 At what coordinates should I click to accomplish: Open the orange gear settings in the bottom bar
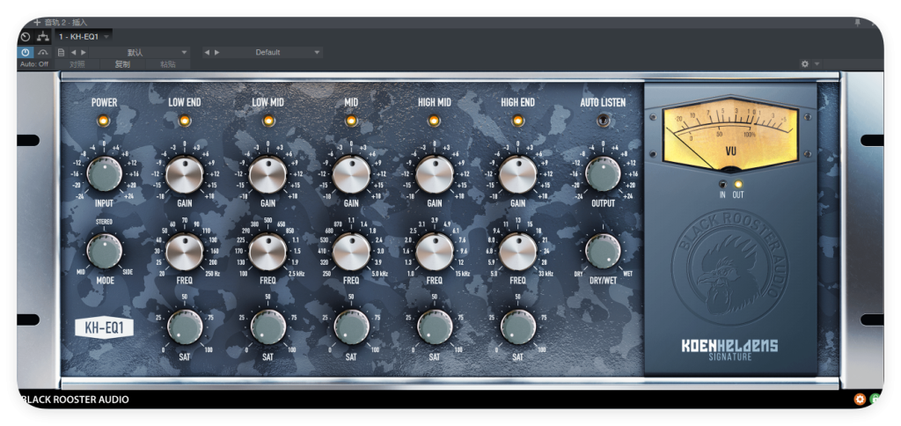click(860, 399)
